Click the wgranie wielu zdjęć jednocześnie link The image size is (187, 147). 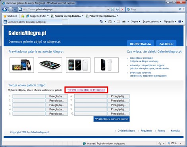pos(86,90)
